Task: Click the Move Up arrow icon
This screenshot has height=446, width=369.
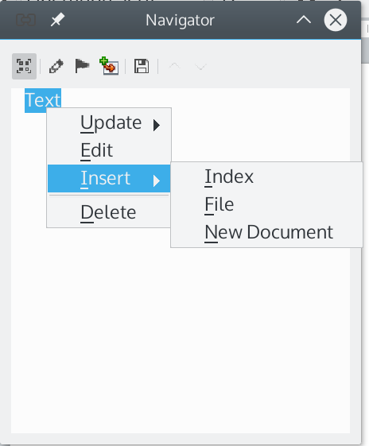Action: tap(174, 66)
